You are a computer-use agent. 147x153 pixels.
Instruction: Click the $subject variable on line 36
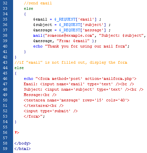pyautogui.click(x=43, y=25)
